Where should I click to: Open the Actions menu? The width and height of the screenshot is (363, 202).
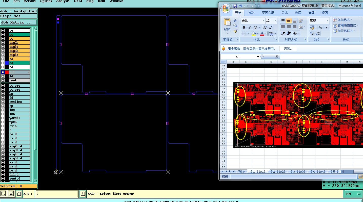click(x=30, y=1)
